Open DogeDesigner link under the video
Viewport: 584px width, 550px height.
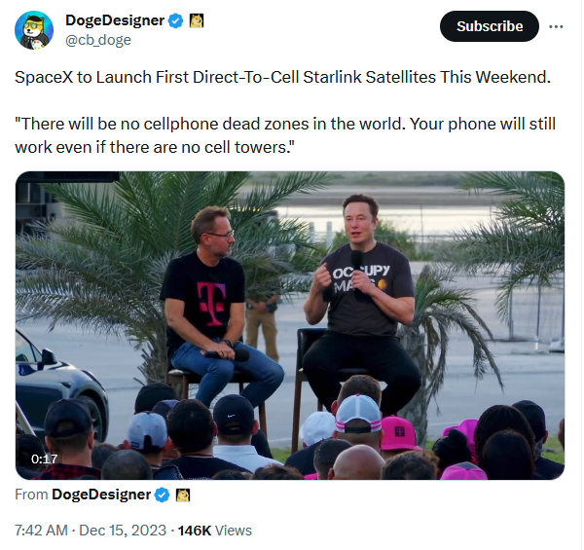pos(101,495)
